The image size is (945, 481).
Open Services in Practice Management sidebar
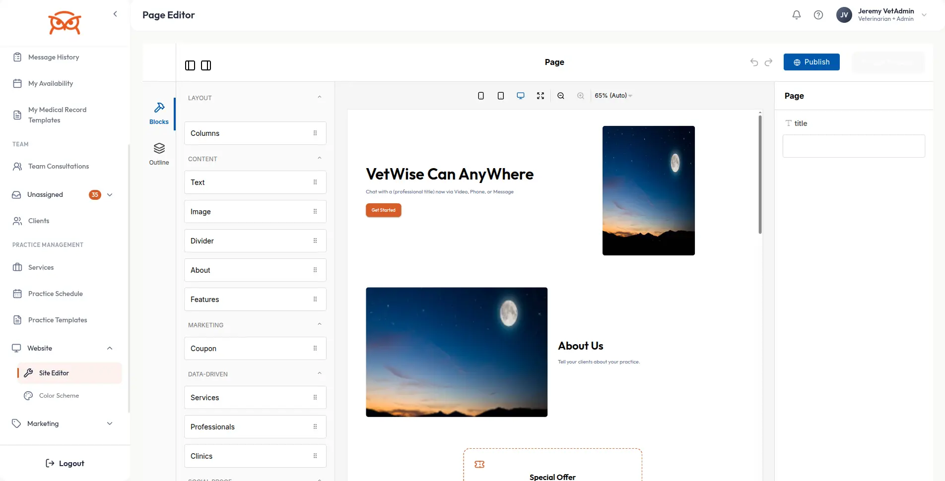(41, 267)
